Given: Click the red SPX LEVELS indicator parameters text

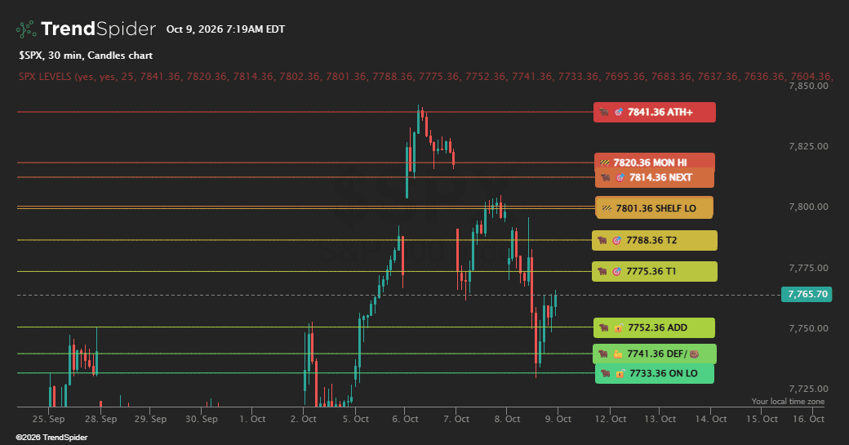Looking at the screenshot, I should point(425,76).
